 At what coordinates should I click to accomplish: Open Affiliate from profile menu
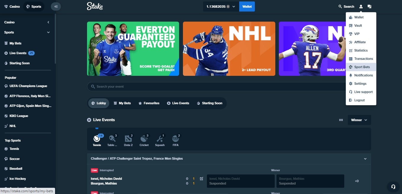click(x=361, y=42)
